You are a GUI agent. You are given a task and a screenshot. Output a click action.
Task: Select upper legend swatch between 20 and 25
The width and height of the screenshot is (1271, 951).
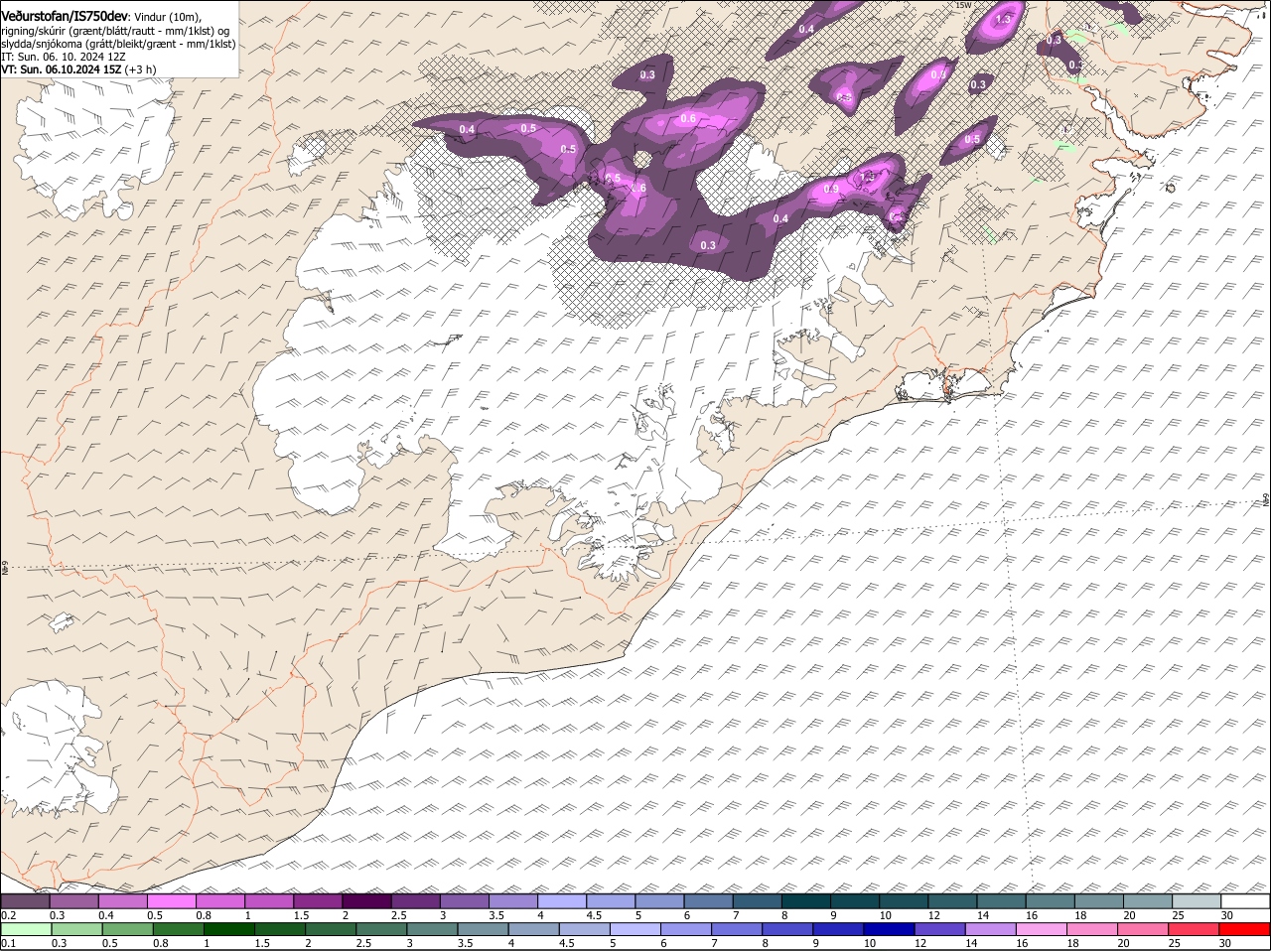(1148, 901)
